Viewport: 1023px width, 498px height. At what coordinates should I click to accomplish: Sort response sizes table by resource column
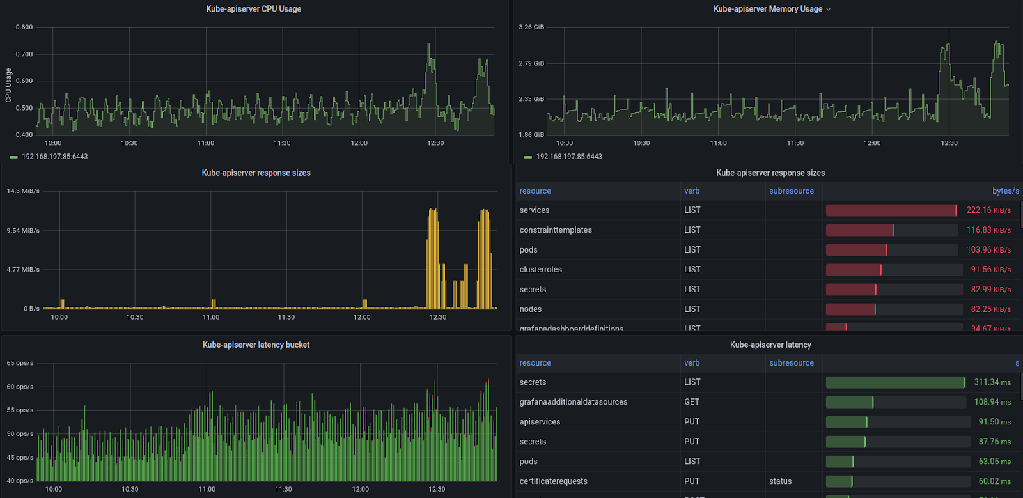click(x=535, y=191)
